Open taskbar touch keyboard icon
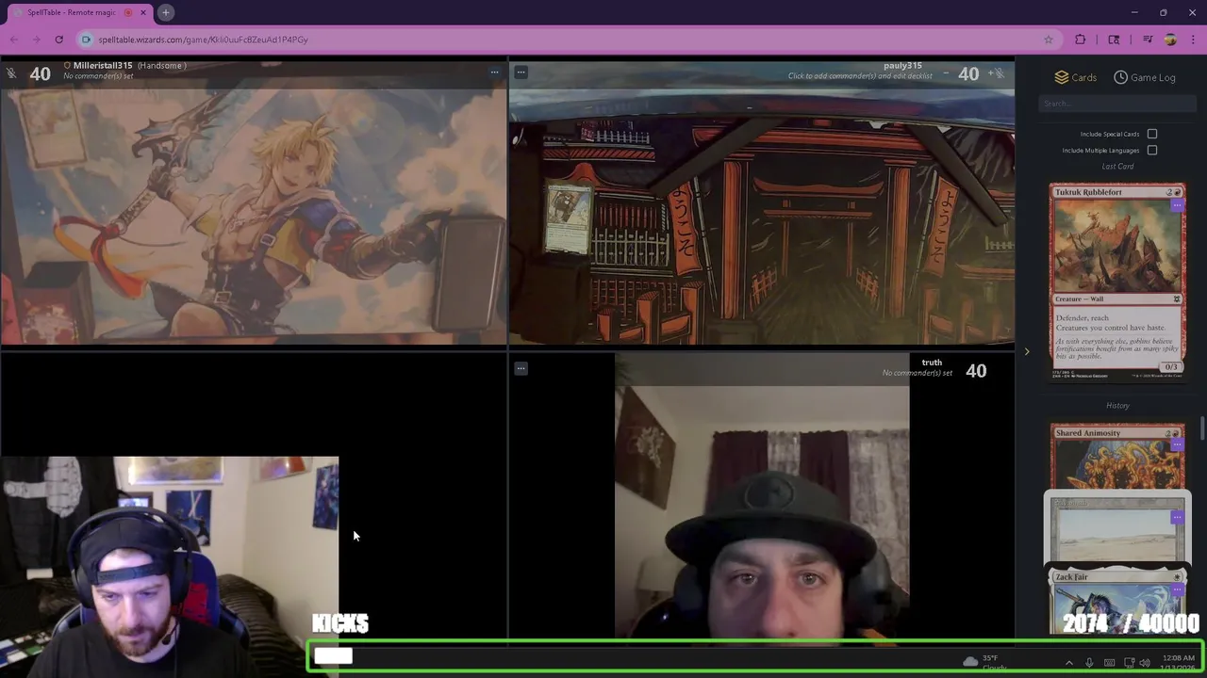 (x=1109, y=663)
